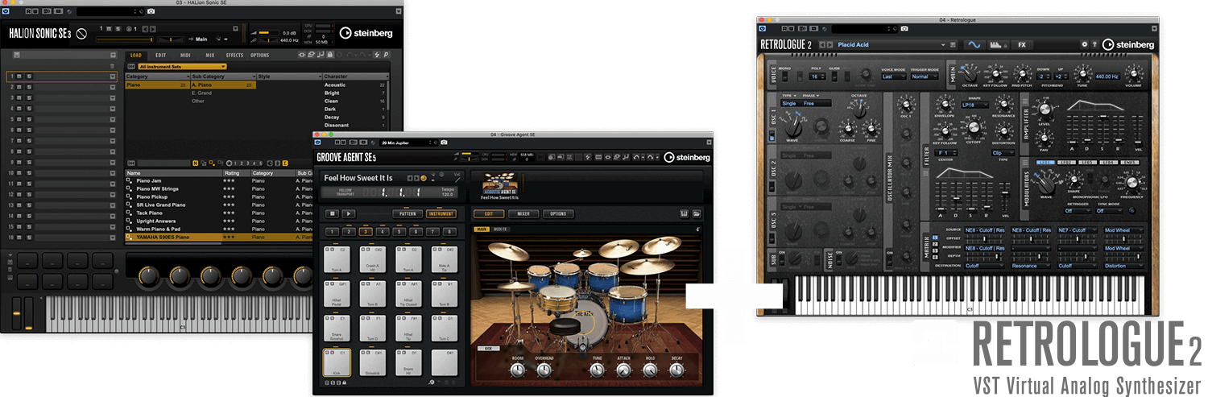Viewport: 1208px width, 397px height.
Task: Click the Steinberg logo in Groove Agent
Action: click(x=686, y=157)
